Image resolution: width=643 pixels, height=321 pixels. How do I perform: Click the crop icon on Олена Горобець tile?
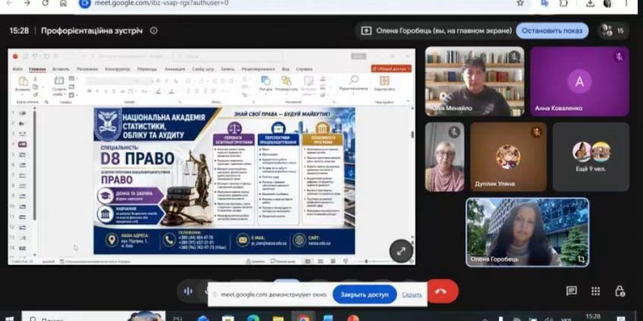(581, 259)
